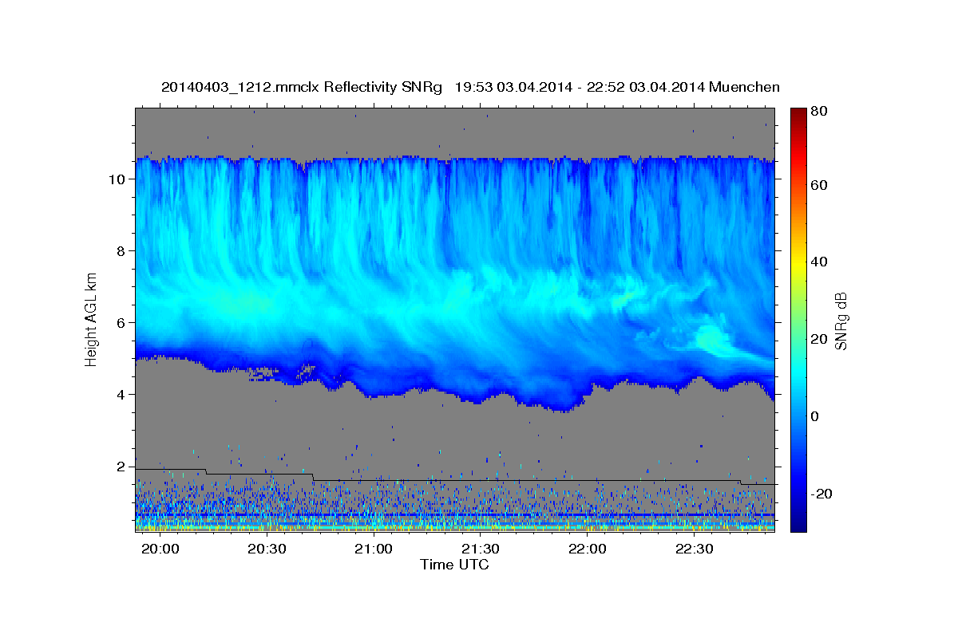Click the colorbar value 0
This screenshot has height=638, width=958.
pos(814,416)
